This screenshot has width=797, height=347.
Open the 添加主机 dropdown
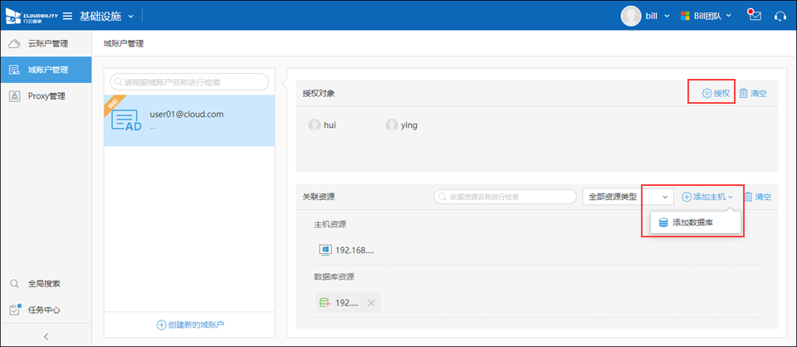click(x=708, y=197)
